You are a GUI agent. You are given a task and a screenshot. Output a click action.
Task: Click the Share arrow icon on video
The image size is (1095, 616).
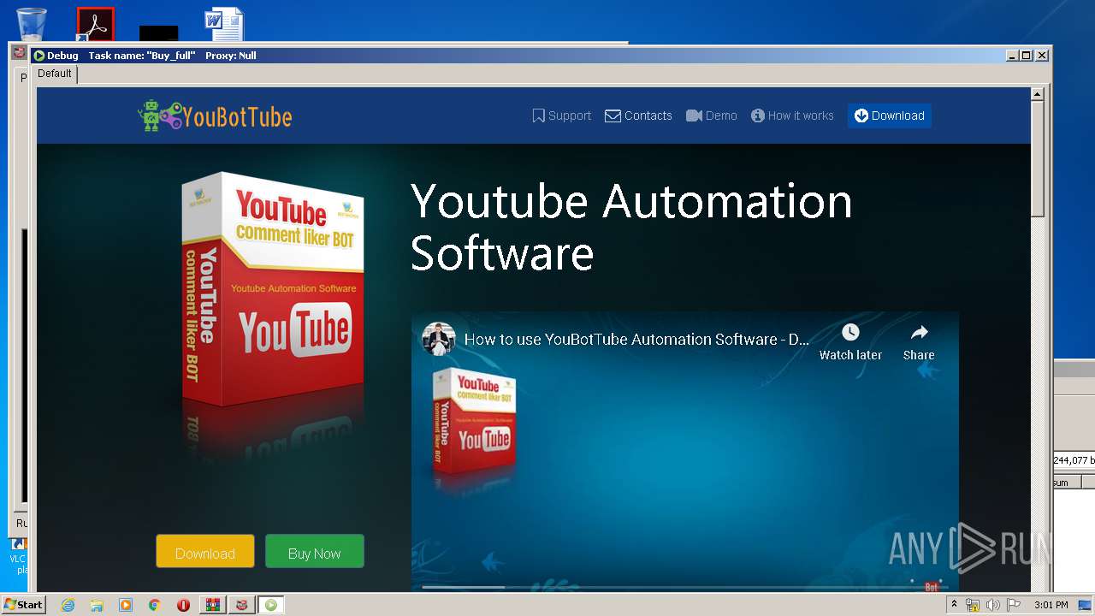pos(919,333)
